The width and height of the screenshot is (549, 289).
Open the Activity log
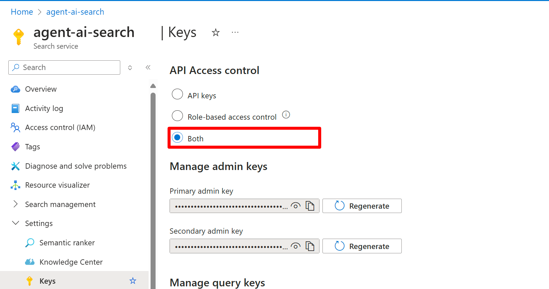44,108
